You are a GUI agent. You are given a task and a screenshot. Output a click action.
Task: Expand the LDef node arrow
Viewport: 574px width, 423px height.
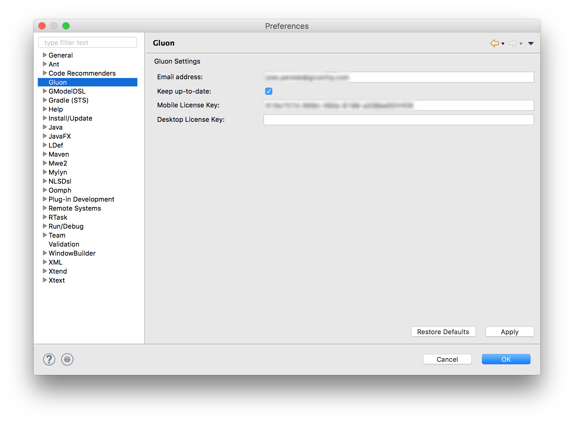click(45, 145)
